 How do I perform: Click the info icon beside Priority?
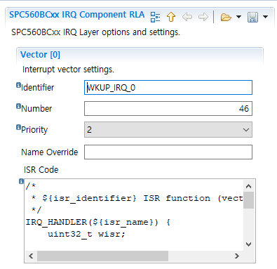(x=18, y=127)
